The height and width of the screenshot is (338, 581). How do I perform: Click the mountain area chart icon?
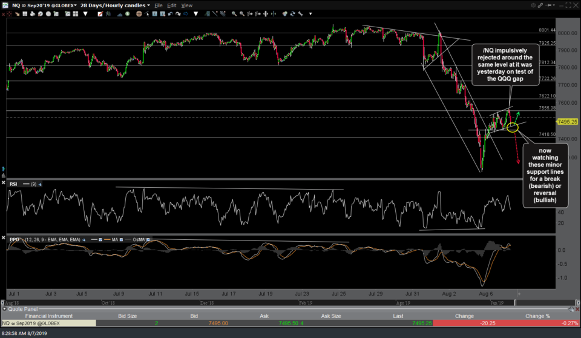pyautogui.click(x=120, y=14)
